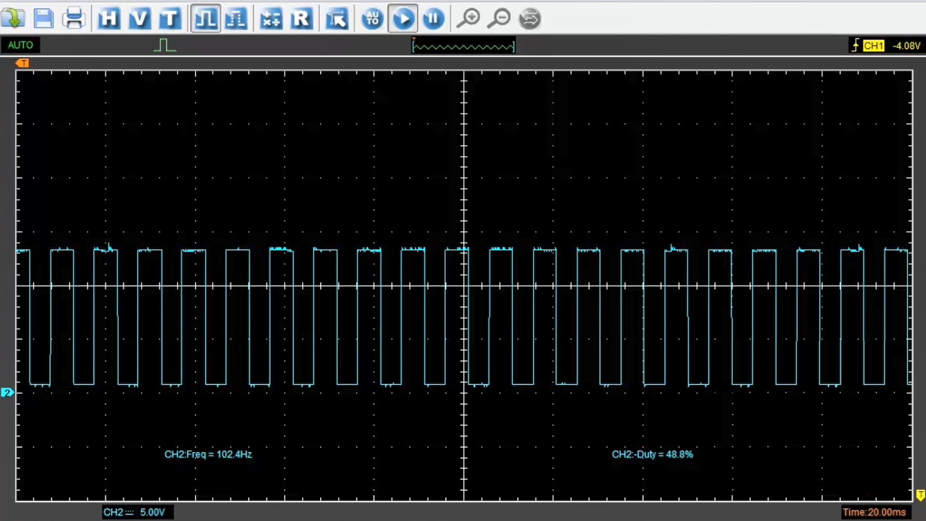Screen dimensions: 926x521
Task: Select the orange horizontal trigger position marker
Action: point(22,63)
